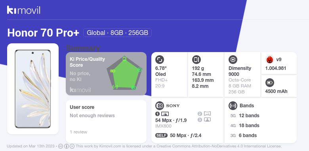The height and width of the screenshot is (151, 309).
Task: Click the Kimovil logo at top
Action: 24,10
